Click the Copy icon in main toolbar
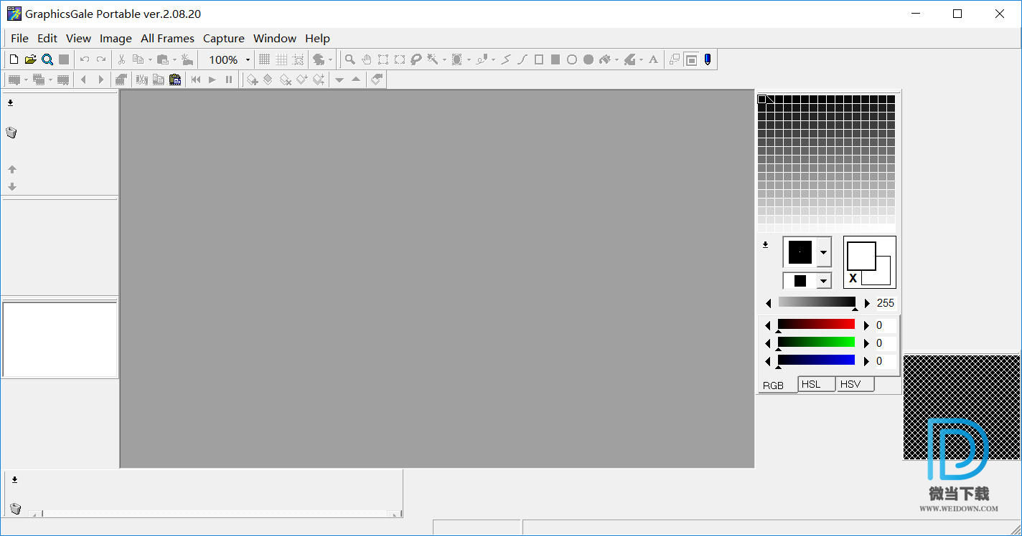Viewport: 1022px width, 536px height. click(138, 59)
